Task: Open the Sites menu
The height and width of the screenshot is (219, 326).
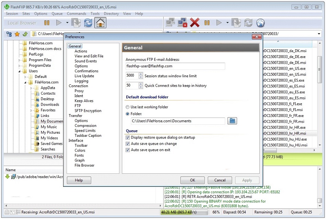Action: tap(26, 14)
